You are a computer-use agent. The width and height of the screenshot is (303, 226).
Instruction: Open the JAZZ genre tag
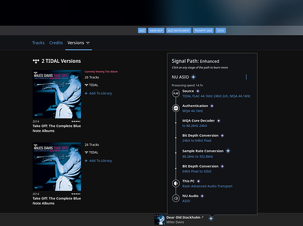(x=142, y=31)
